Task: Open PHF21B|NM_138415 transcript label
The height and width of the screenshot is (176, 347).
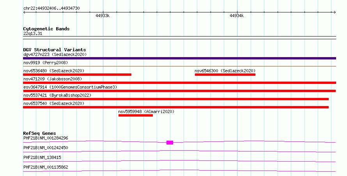Action: tap(42, 157)
